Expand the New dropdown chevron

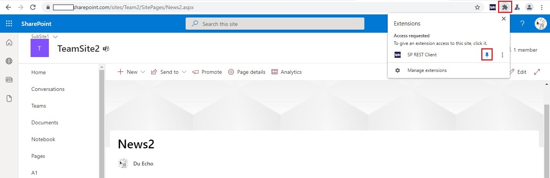point(143,72)
